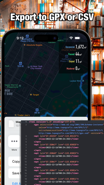The width and height of the screenshot is (104, 185).
Task: Tap the 103 St subway station icon
Action: click(20, 63)
